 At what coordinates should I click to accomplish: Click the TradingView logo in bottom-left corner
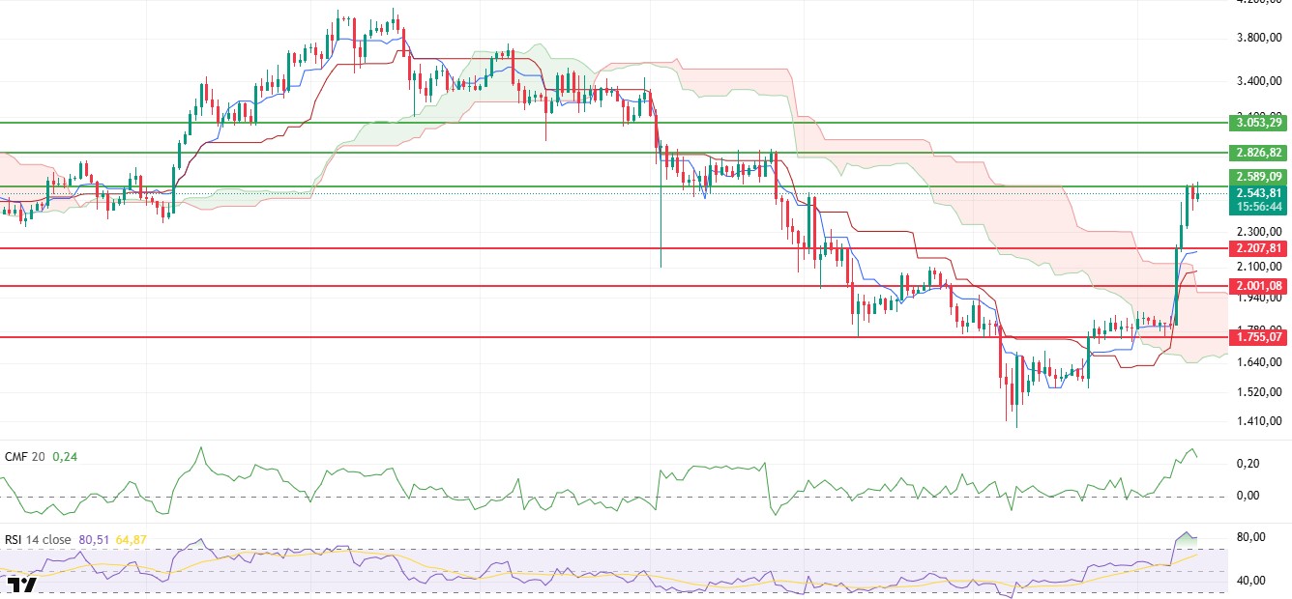pos(21,584)
